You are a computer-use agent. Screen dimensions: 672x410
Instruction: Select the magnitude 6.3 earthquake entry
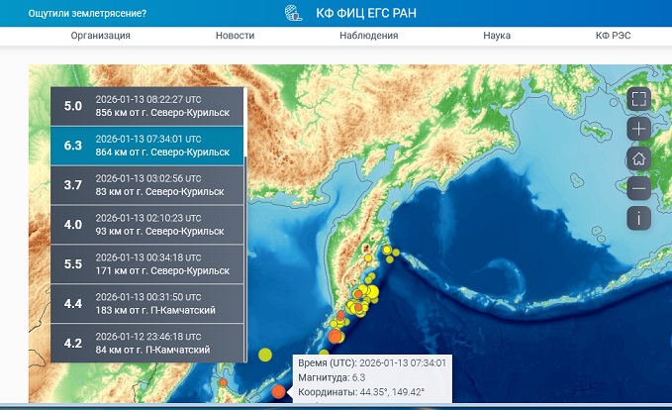tap(147, 146)
